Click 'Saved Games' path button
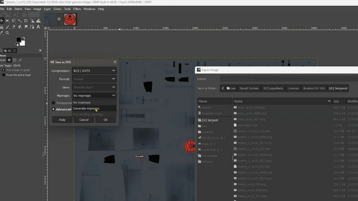Image resolution: width=358 pixels, height=201 pixels. [x=249, y=88]
